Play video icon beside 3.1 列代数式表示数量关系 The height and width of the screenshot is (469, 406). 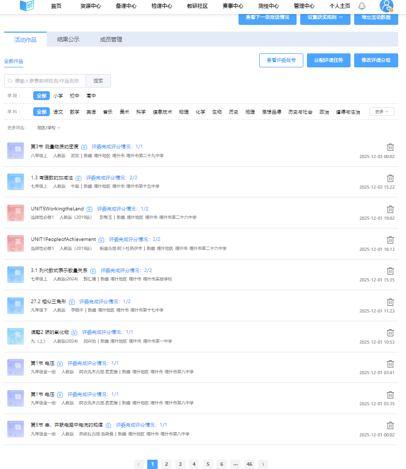click(x=93, y=271)
